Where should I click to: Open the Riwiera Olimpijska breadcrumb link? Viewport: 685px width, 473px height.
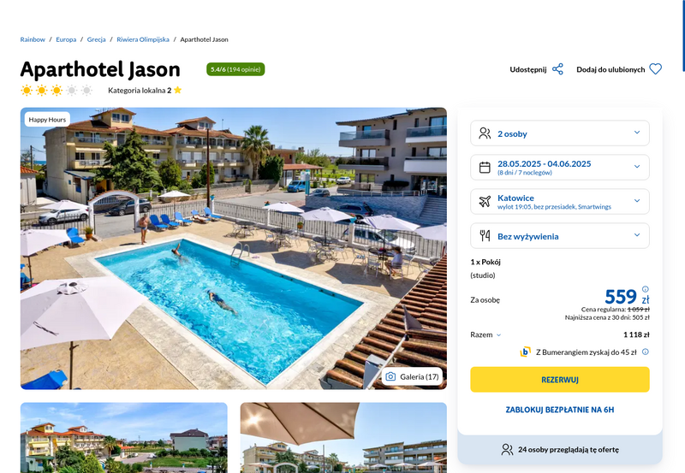(143, 39)
